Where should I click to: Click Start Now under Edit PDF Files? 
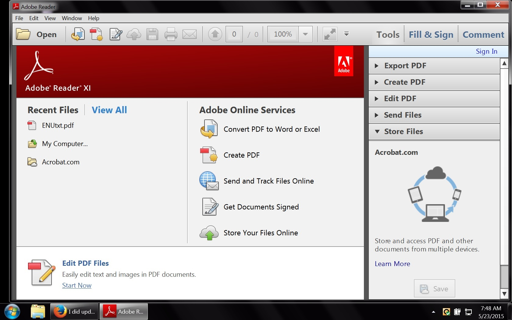click(x=76, y=285)
